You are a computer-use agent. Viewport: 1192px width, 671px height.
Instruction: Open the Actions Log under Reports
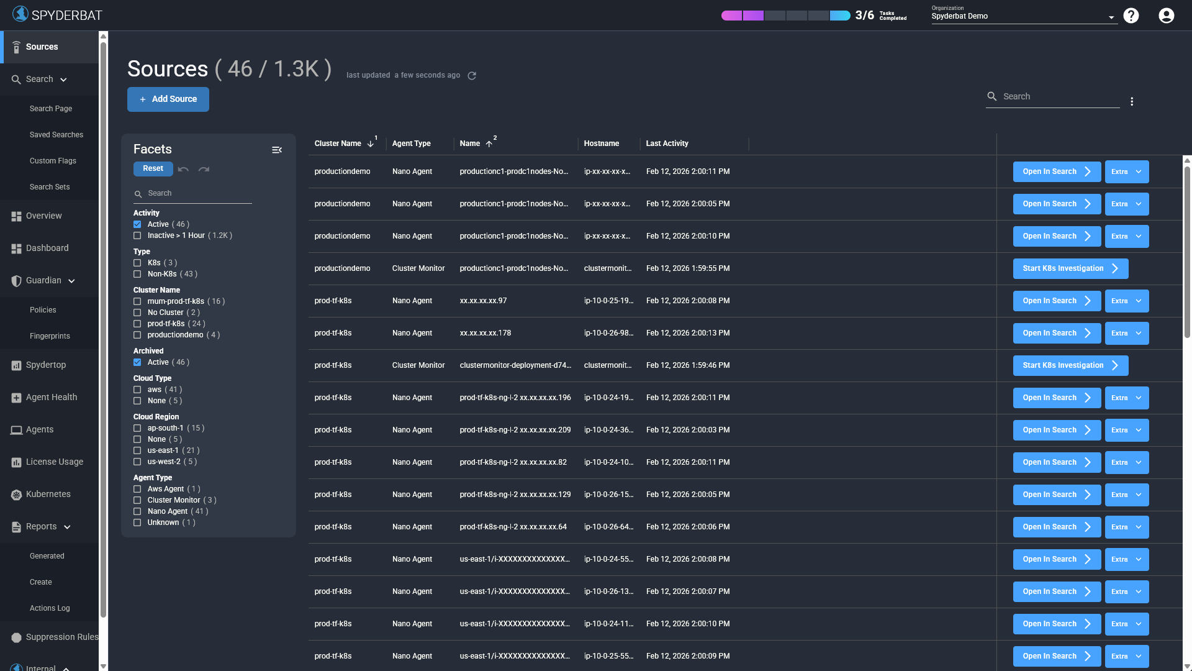[x=50, y=608]
